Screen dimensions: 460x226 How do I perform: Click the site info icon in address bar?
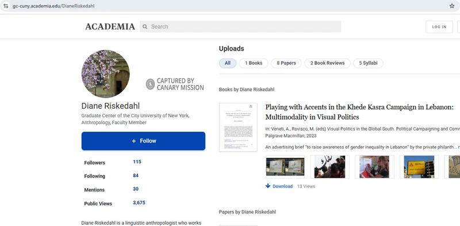[x=6, y=6]
